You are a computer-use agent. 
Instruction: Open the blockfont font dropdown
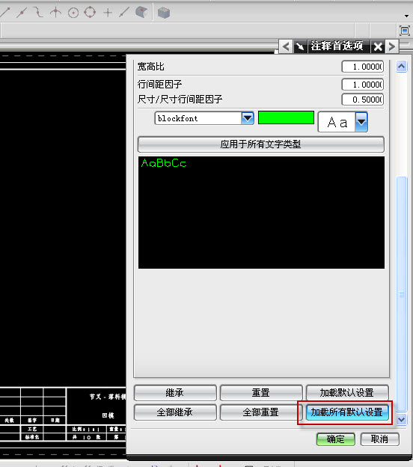pos(248,118)
